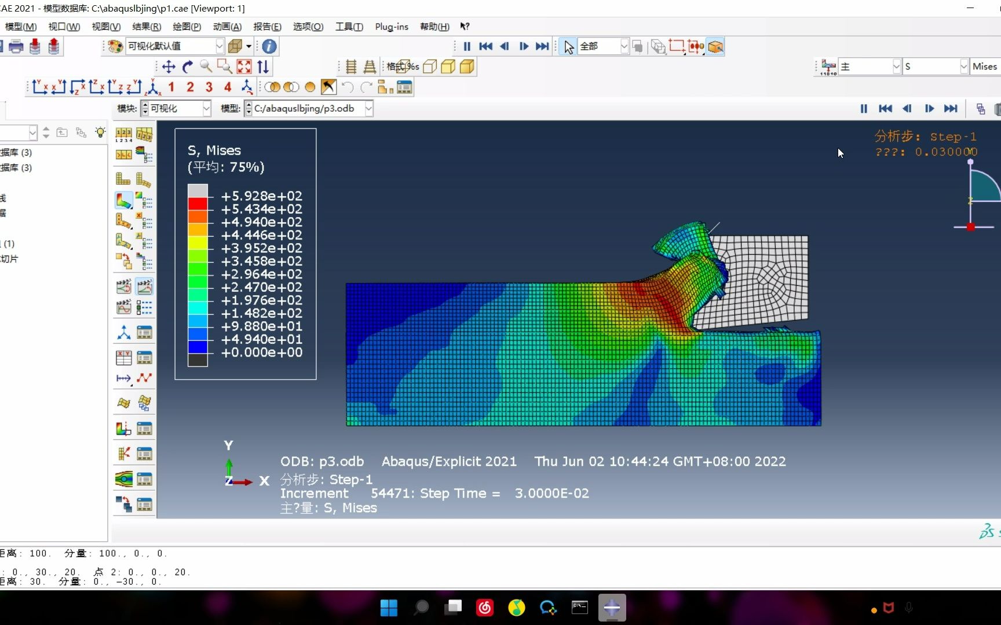Viewport: 1001px width, 625px height.
Task: Click the Pan View tool icon
Action: 169,67
